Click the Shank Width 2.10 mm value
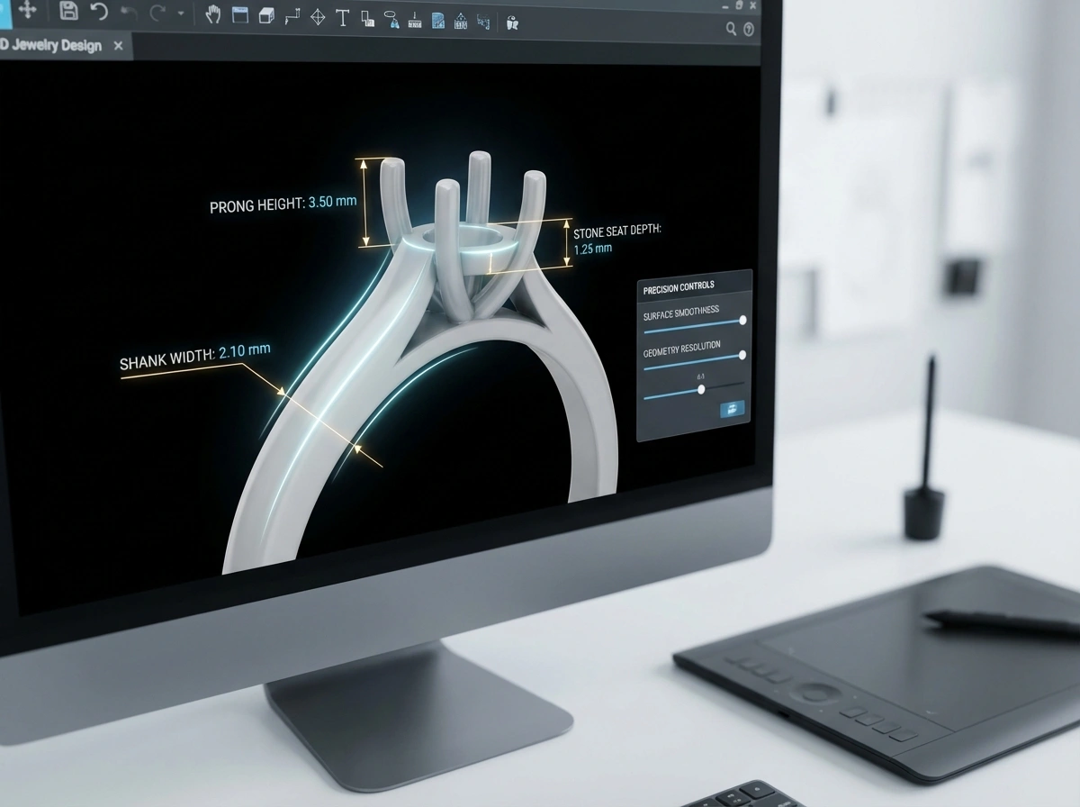This screenshot has height=807, width=1080. [x=244, y=350]
